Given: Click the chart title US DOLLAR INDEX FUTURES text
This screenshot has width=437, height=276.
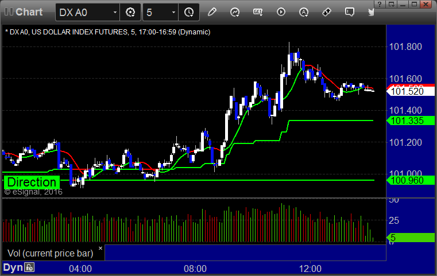Looking at the screenshot, I should pos(80,32).
